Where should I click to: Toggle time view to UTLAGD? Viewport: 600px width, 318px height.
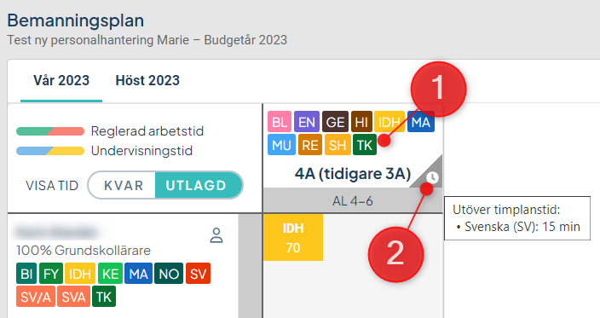[x=196, y=185]
